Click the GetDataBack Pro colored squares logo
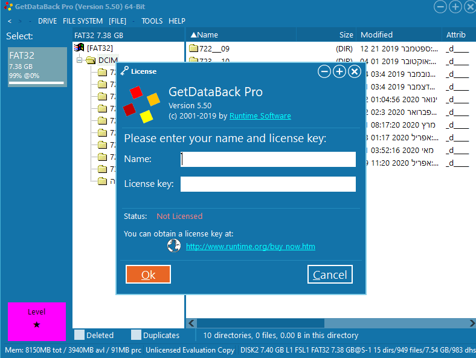 [141, 104]
